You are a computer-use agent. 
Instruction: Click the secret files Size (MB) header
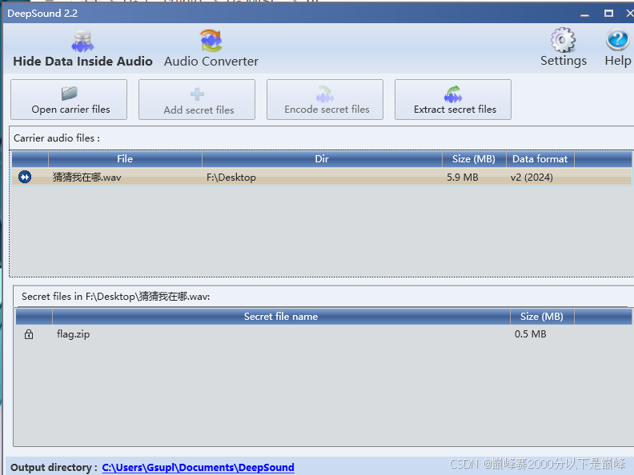(x=542, y=317)
